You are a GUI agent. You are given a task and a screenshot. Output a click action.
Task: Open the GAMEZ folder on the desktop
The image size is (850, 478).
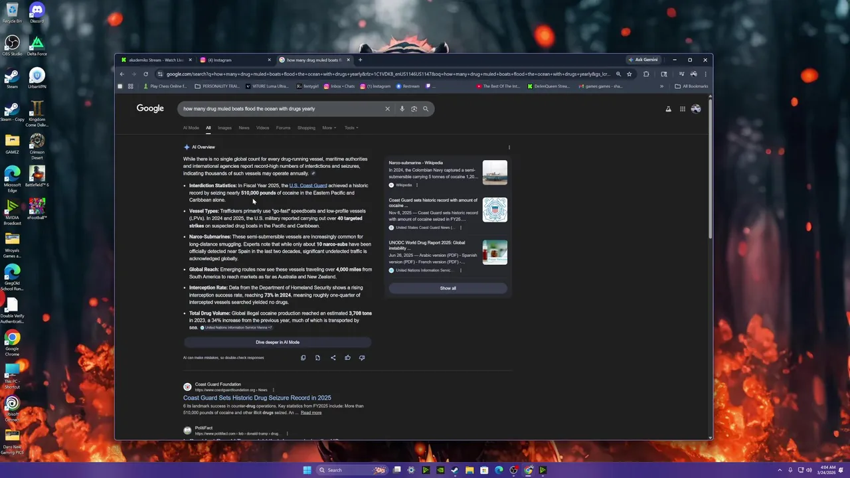click(x=12, y=143)
